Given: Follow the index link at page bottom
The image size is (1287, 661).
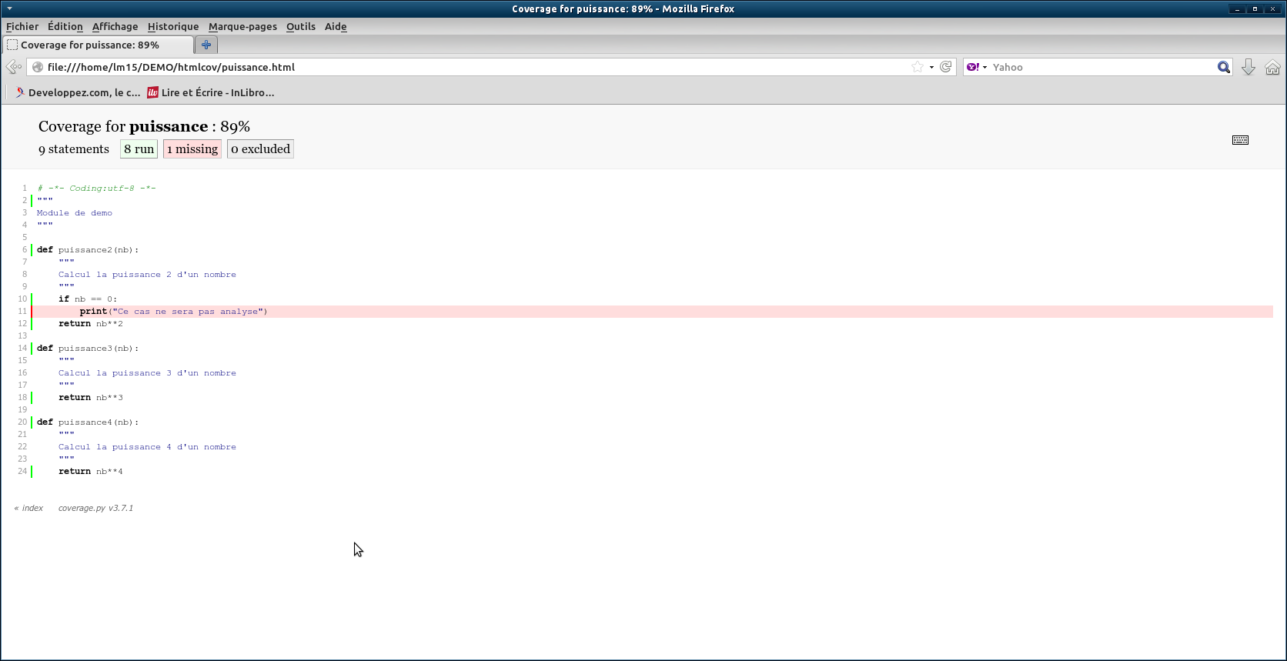Looking at the screenshot, I should (x=32, y=508).
